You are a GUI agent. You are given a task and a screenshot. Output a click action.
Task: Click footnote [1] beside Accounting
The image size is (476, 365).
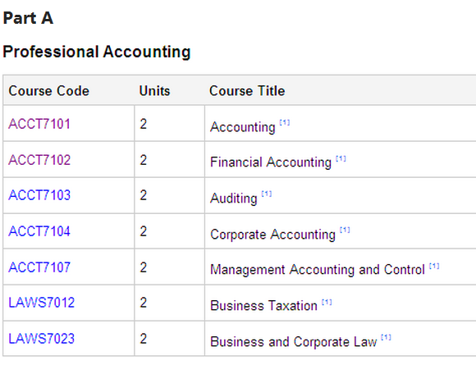coord(285,122)
